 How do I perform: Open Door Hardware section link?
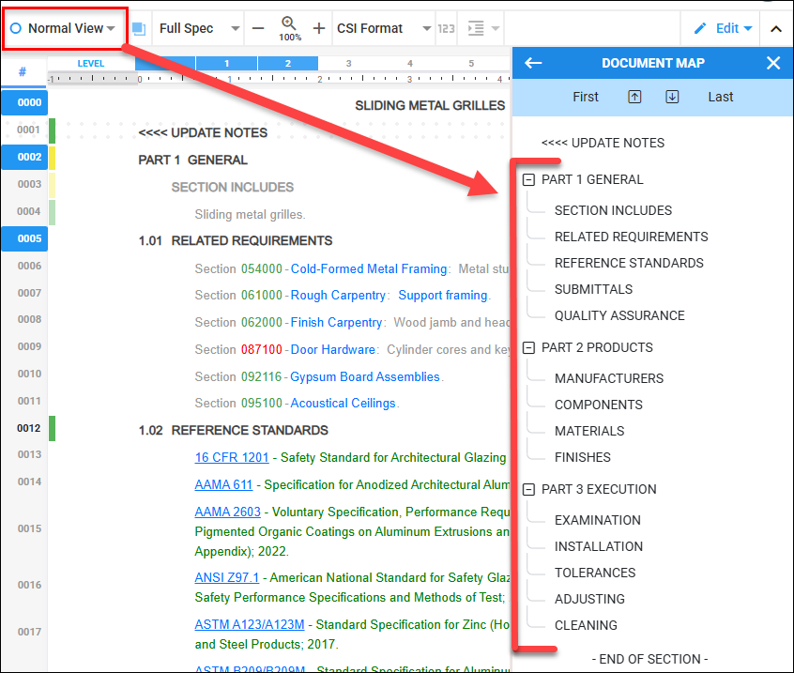point(332,350)
